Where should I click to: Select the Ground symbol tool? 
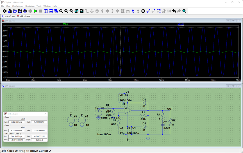[92, 11]
